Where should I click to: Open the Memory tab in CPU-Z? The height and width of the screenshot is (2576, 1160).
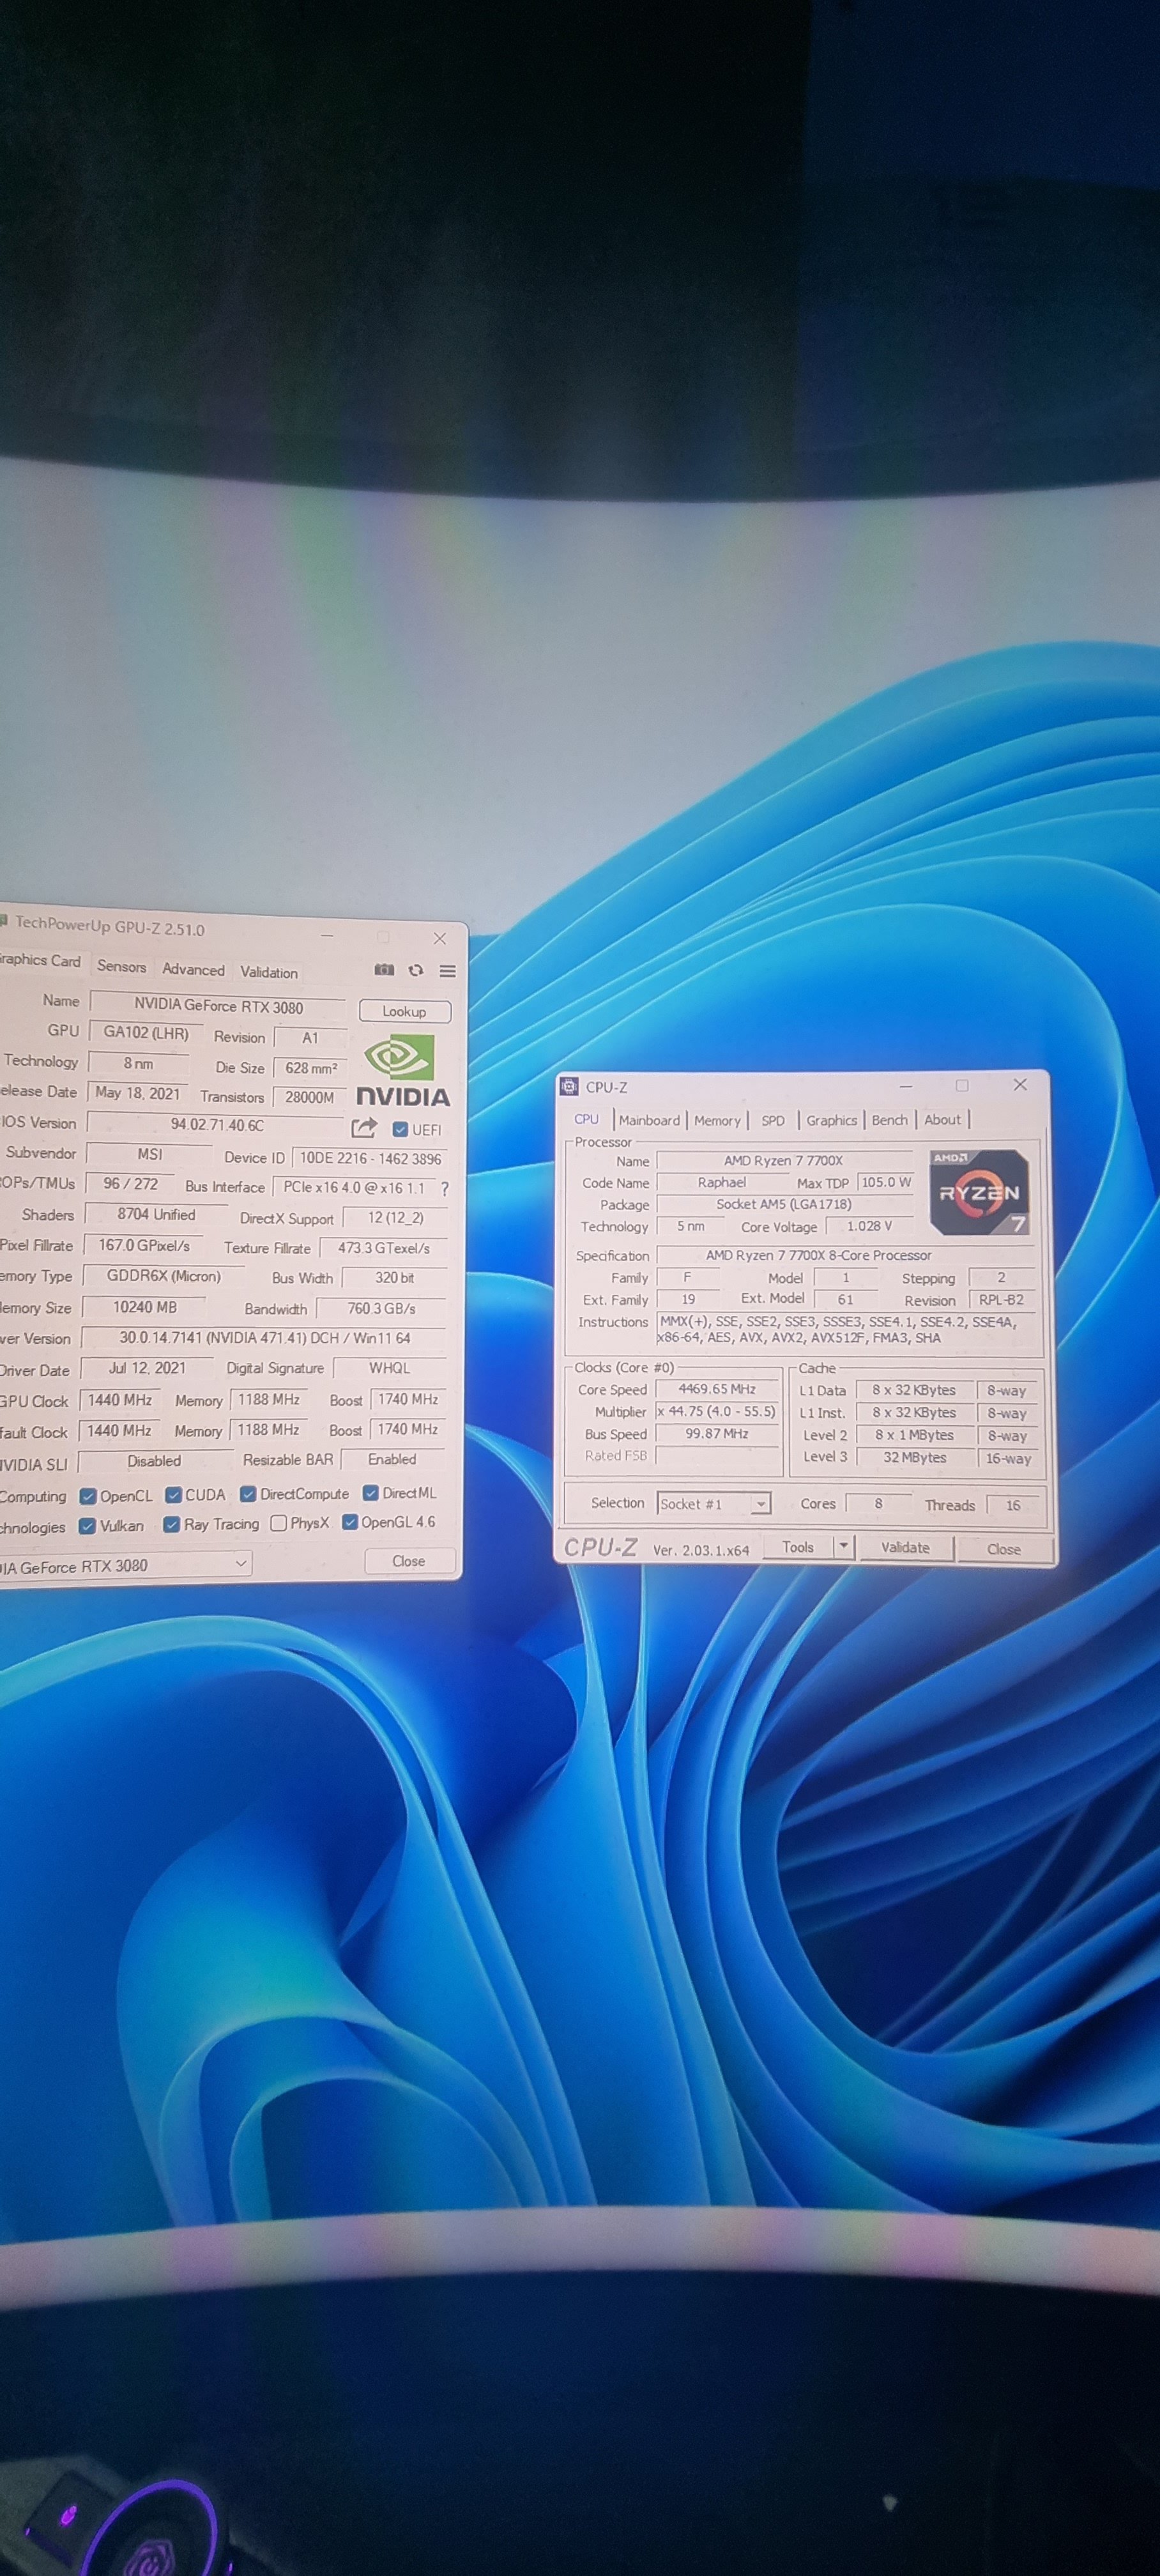(x=717, y=1121)
